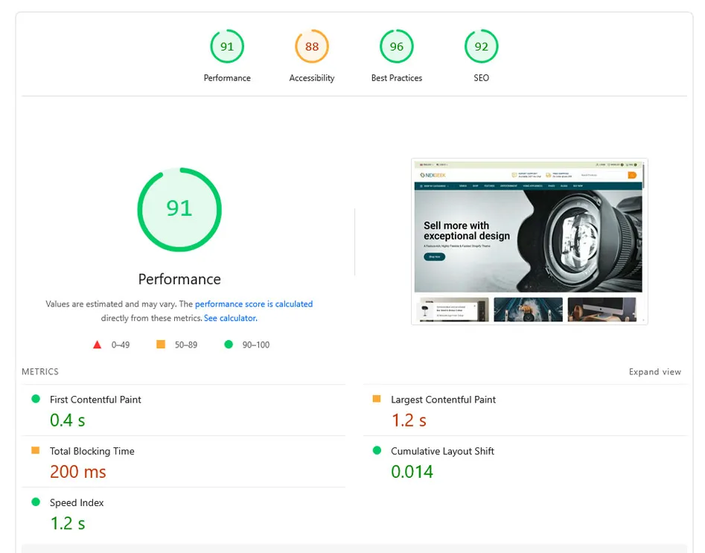The image size is (705, 553).
Task: Open the 'See calculator.' link
Action: pyautogui.click(x=231, y=318)
